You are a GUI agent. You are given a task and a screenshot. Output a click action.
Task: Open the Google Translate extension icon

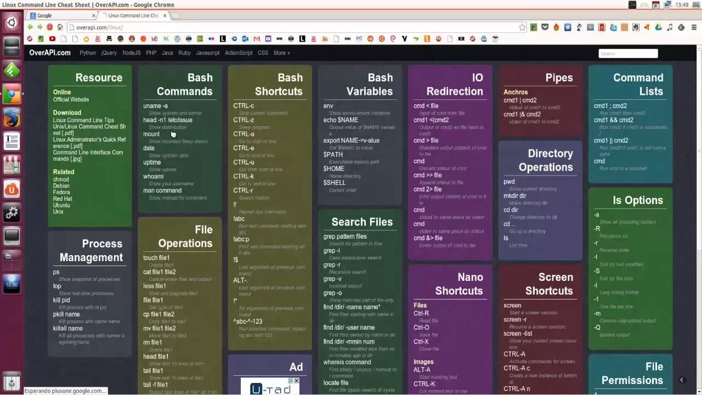coord(613,27)
